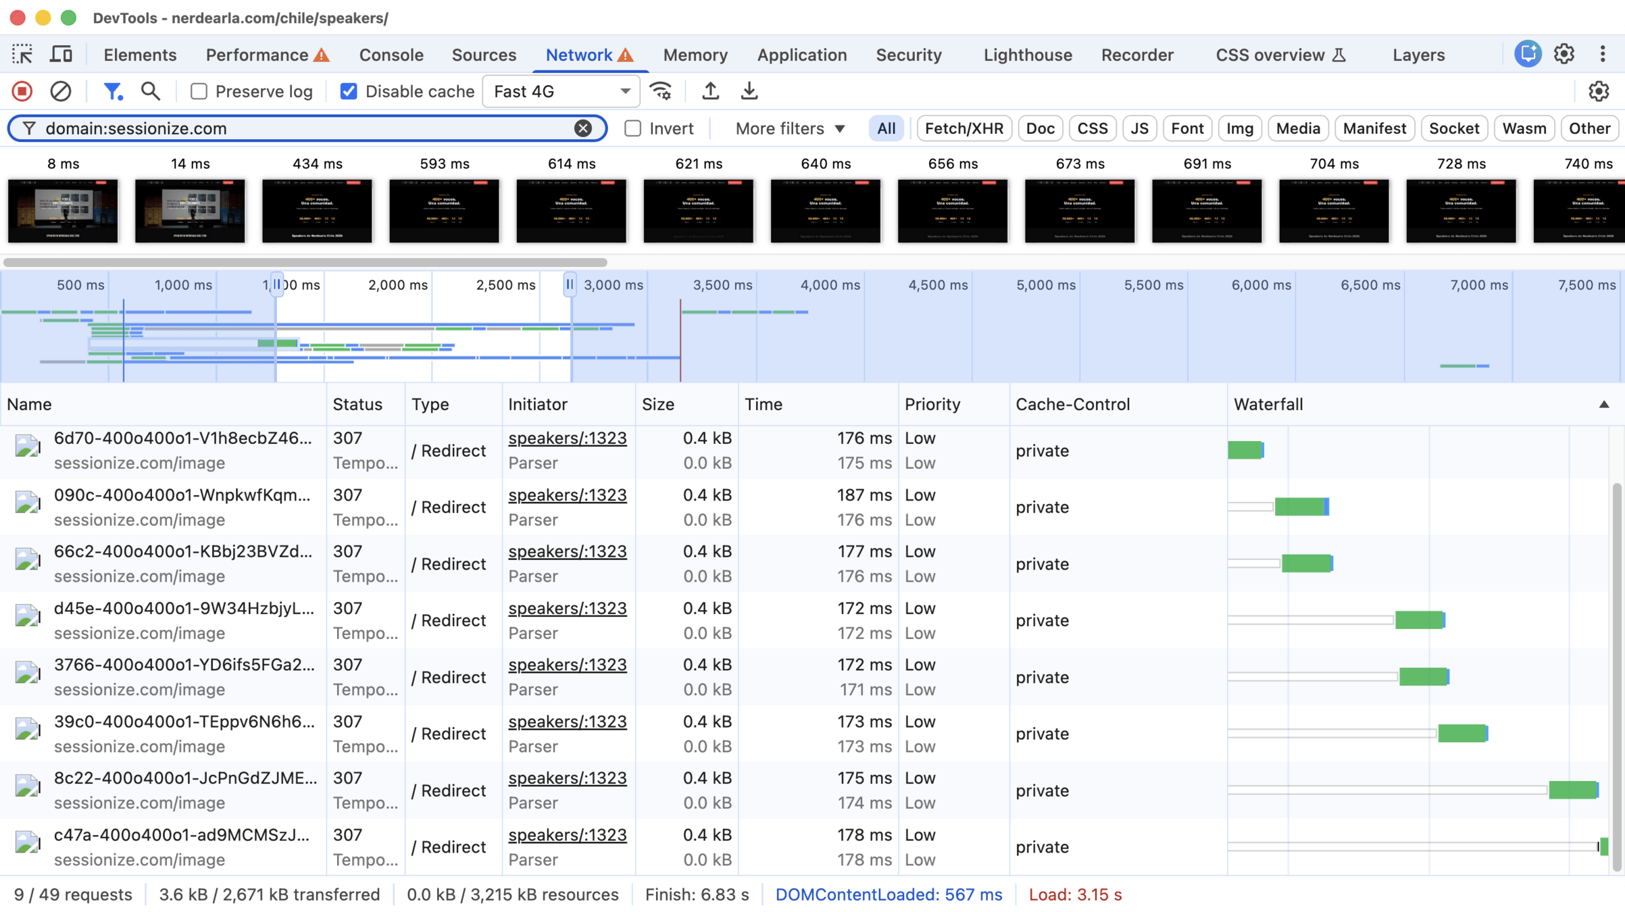Select the Fetch/XHR filter button
The image size is (1625, 912).
click(x=964, y=128)
